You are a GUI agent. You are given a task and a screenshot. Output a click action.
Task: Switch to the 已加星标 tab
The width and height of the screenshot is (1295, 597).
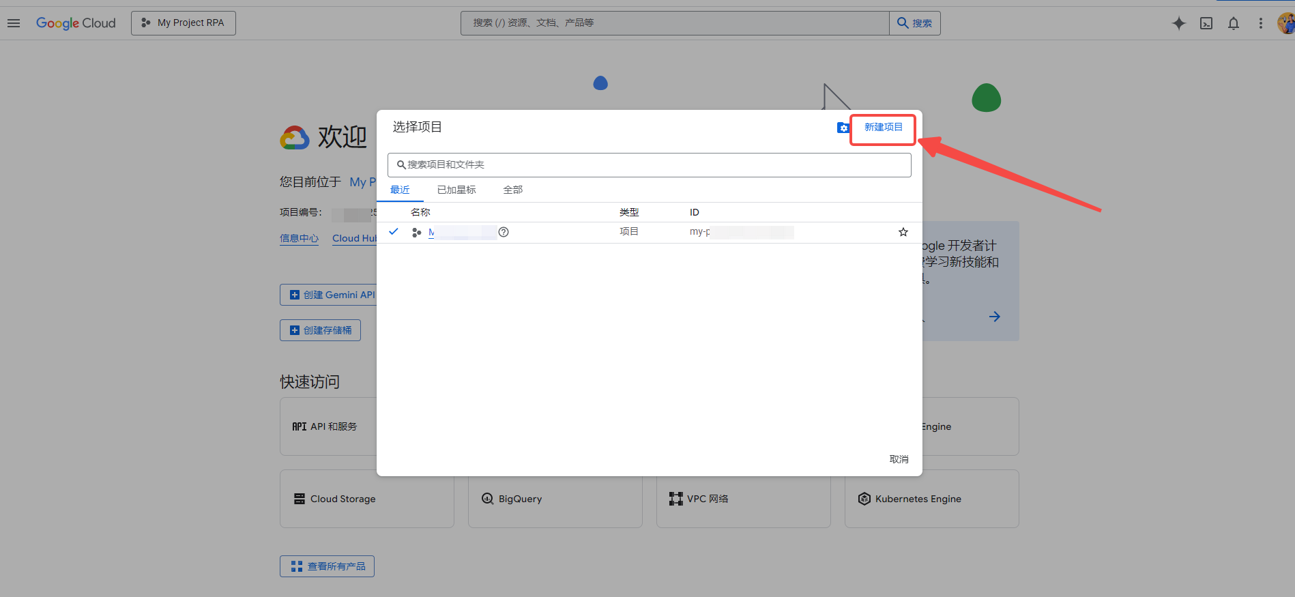point(456,190)
